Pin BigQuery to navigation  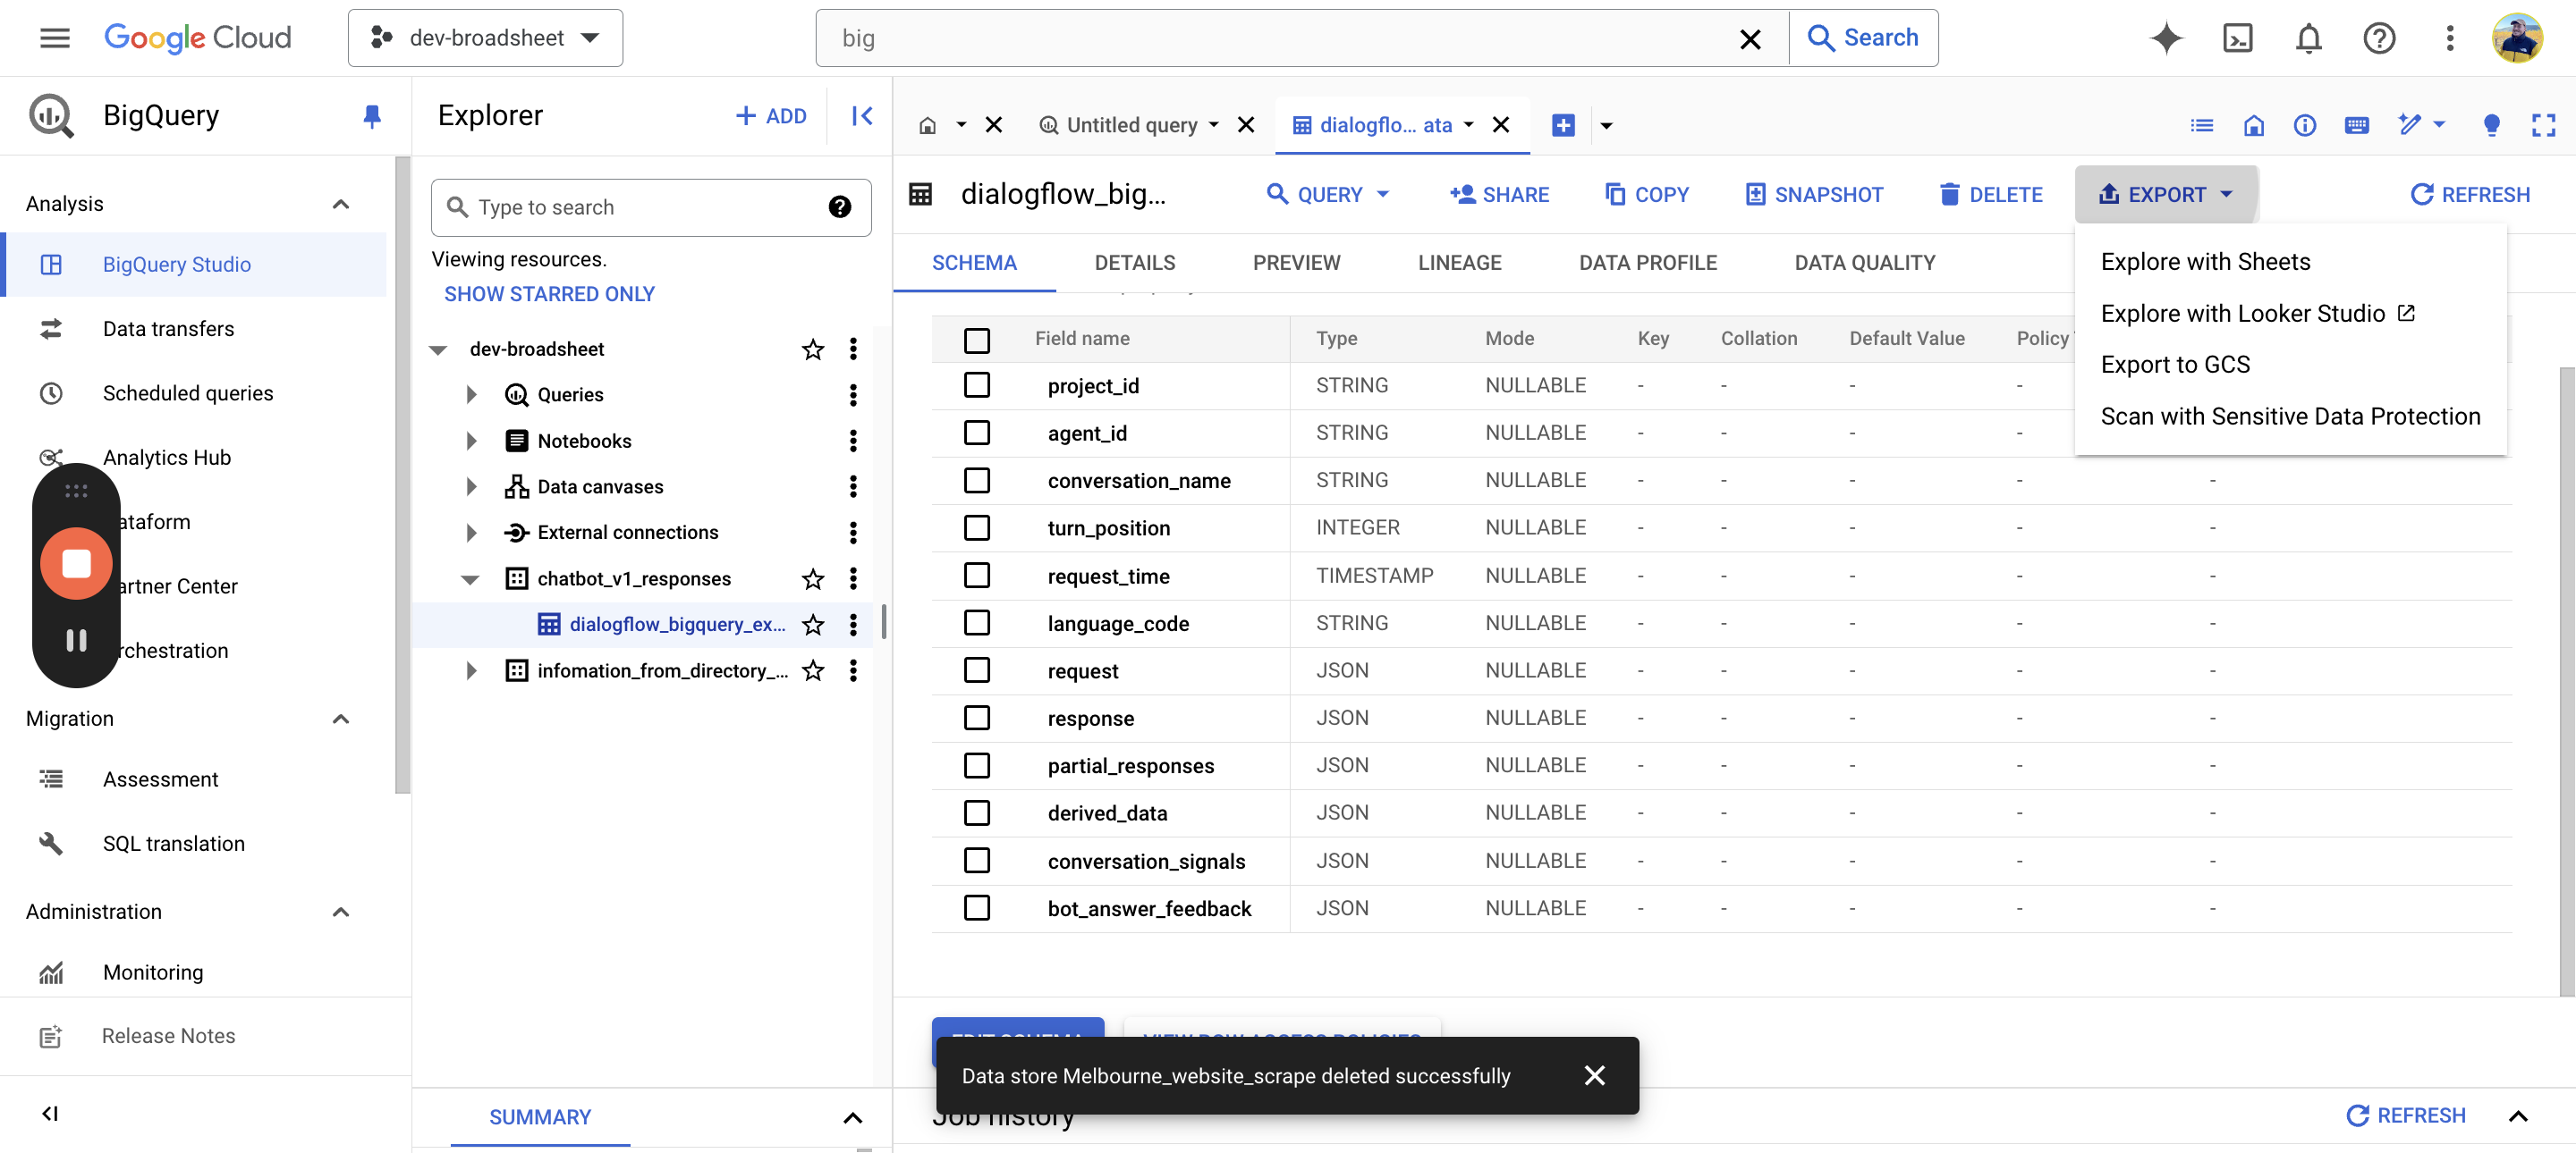click(372, 116)
